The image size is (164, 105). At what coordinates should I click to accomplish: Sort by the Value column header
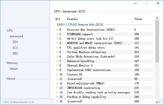click(143, 19)
